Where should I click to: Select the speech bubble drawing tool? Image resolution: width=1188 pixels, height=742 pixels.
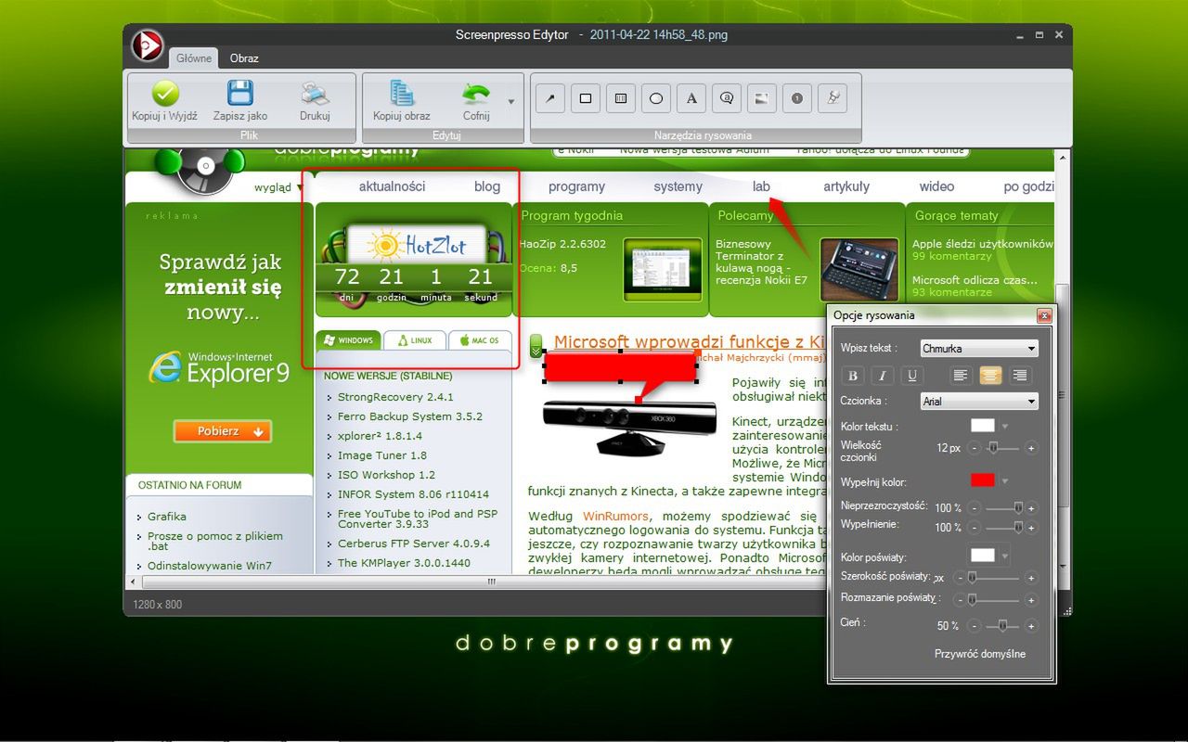727,97
